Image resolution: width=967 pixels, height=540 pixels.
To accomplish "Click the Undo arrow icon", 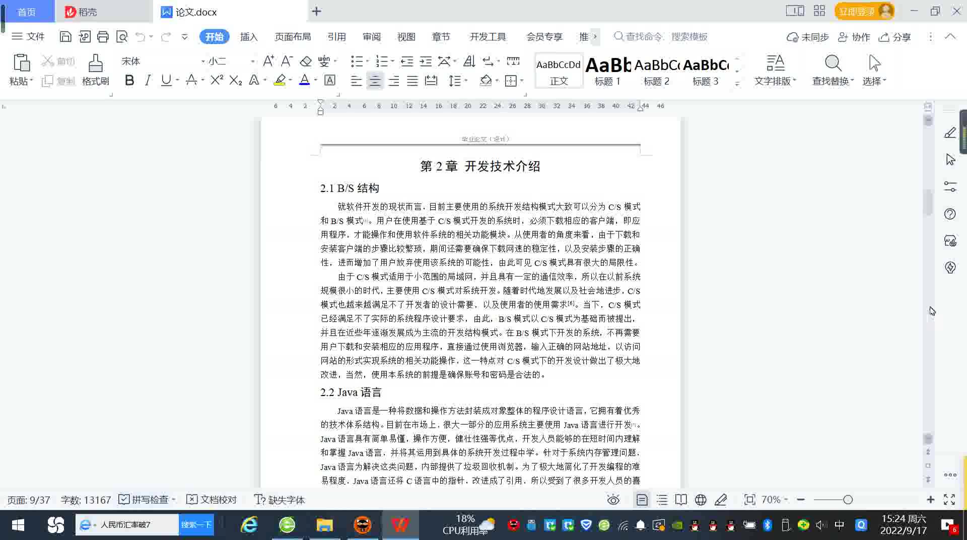I will click(x=140, y=37).
